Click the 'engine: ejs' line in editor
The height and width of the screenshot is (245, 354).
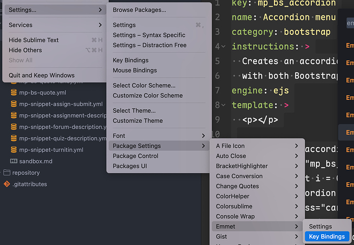pos(260,90)
